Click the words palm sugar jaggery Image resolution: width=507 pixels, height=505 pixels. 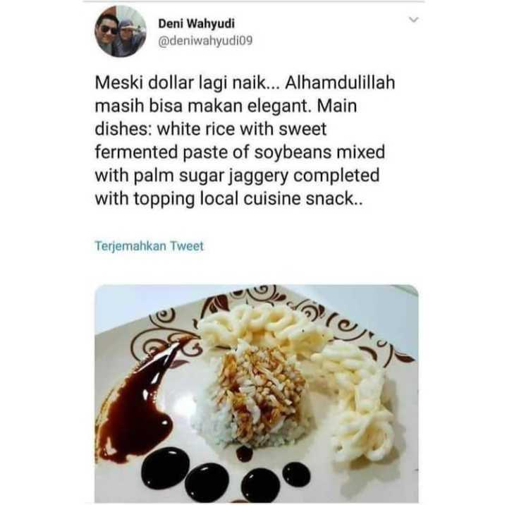pos(211,176)
